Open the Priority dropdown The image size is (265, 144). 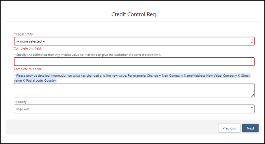134,109
